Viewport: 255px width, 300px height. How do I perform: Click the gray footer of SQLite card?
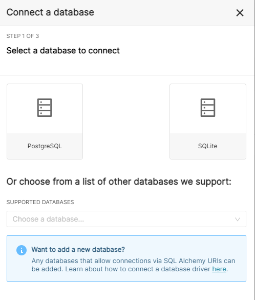(208, 146)
